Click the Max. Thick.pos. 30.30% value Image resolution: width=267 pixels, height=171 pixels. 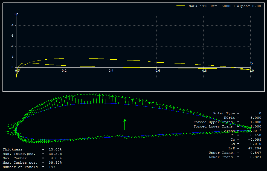coord(55,154)
